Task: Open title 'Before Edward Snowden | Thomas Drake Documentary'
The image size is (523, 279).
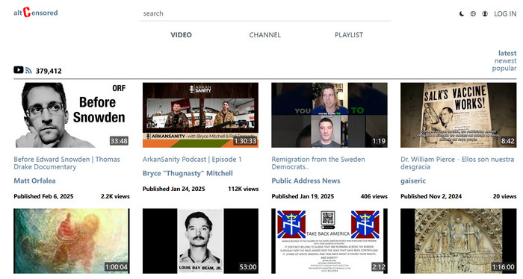Action: click(x=66, y=163)
